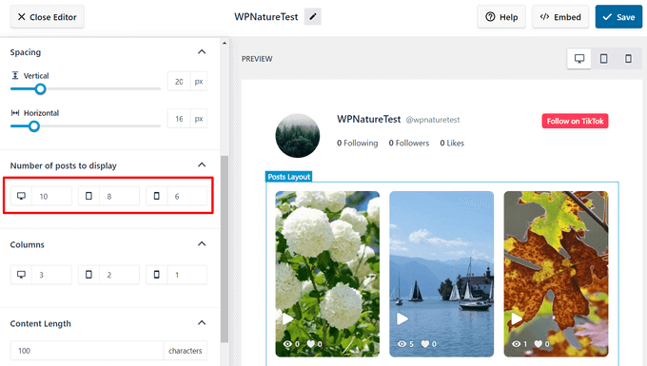This screenshot has height=366, width=647.
Task: Click desktop icon in Columns row
Action: 21,275
